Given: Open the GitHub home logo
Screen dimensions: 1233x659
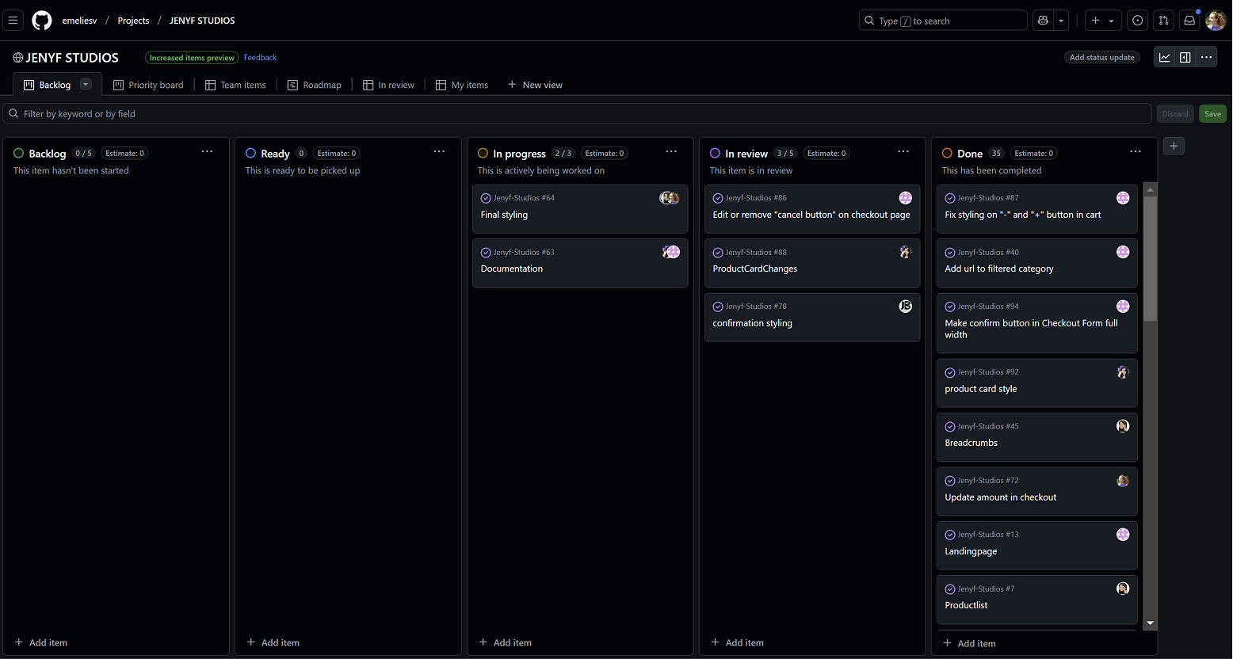Looking at the screenshot, I should coord(41,20).
